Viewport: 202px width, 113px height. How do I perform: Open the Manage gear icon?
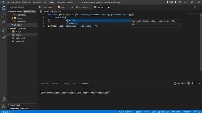tap(3, 106)
